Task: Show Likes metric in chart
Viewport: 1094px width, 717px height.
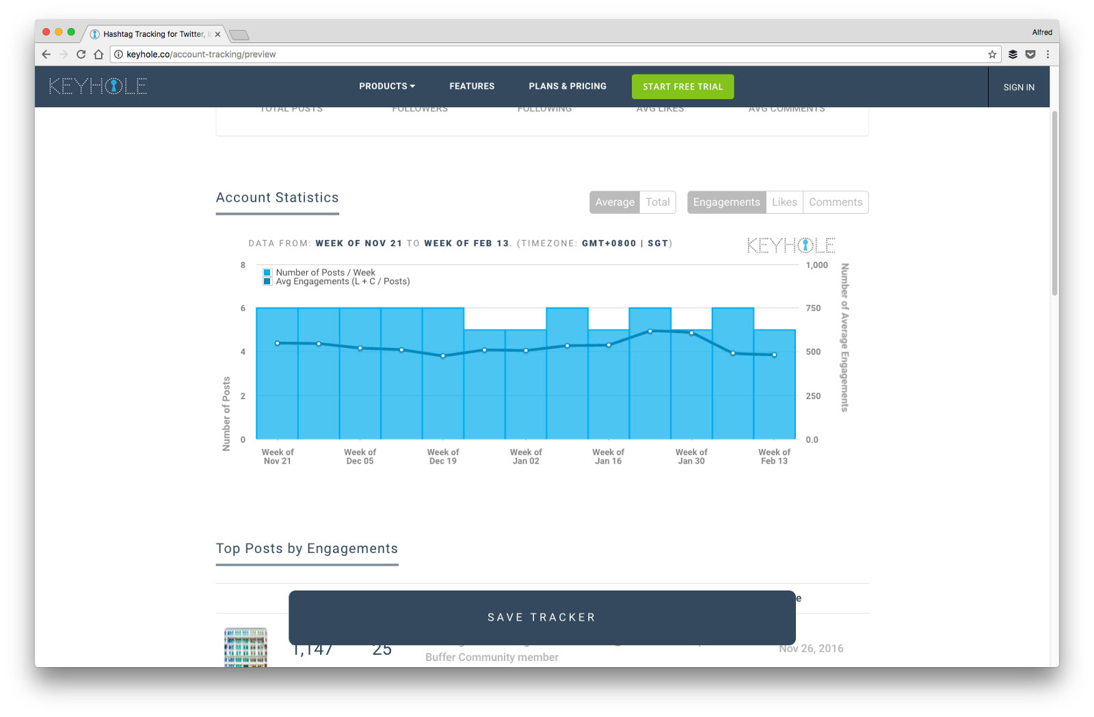Action: [784, 202]
